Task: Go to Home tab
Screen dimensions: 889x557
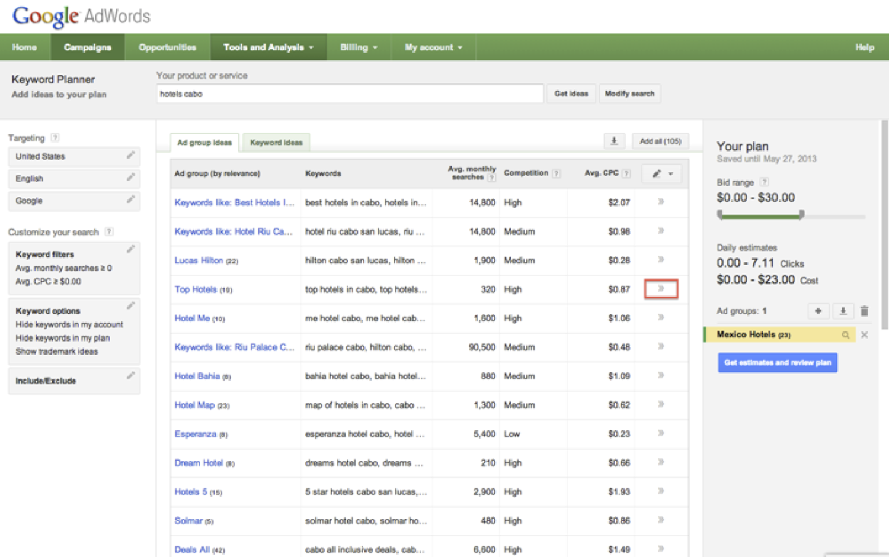Action: pos(24,47)
